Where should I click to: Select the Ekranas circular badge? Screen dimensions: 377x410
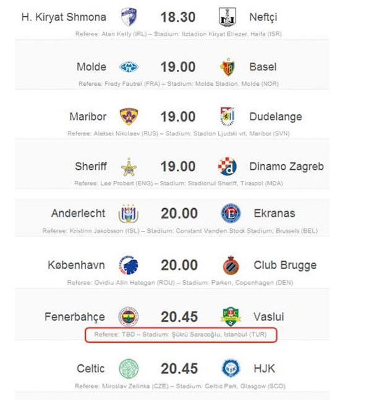(x=231, y=213)
